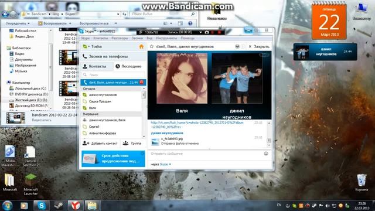Pause Bandicam recording with the pause icon

point(213,32)
